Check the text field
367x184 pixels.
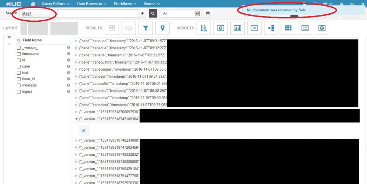19,73
